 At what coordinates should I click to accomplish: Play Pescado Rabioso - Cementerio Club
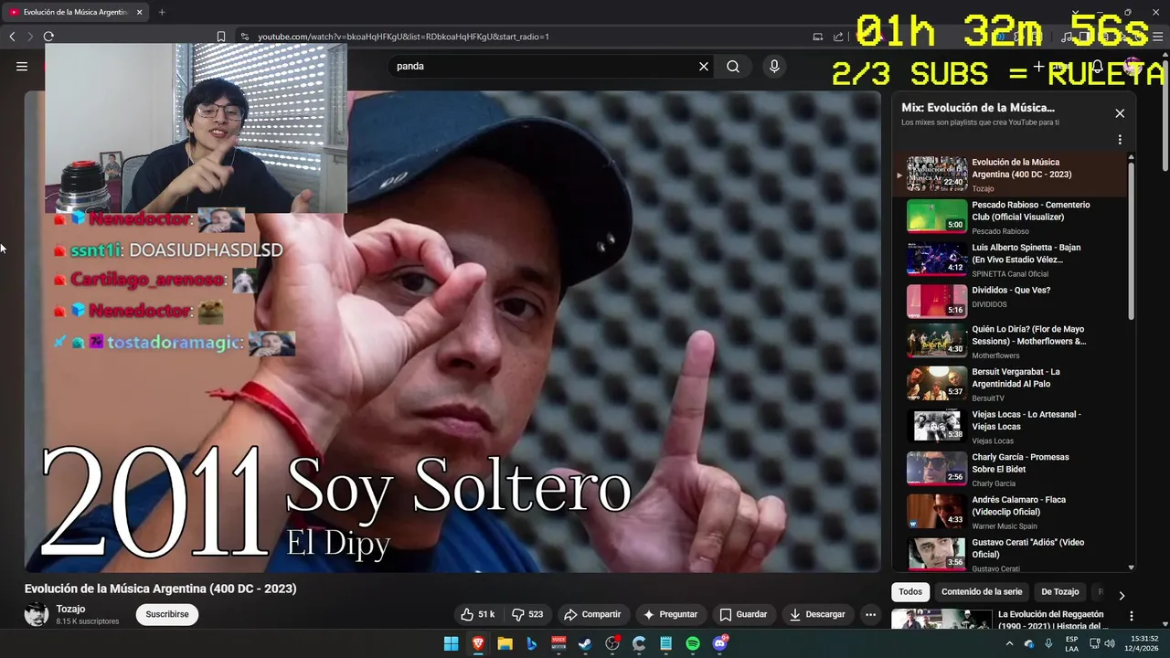point(1010,217)
